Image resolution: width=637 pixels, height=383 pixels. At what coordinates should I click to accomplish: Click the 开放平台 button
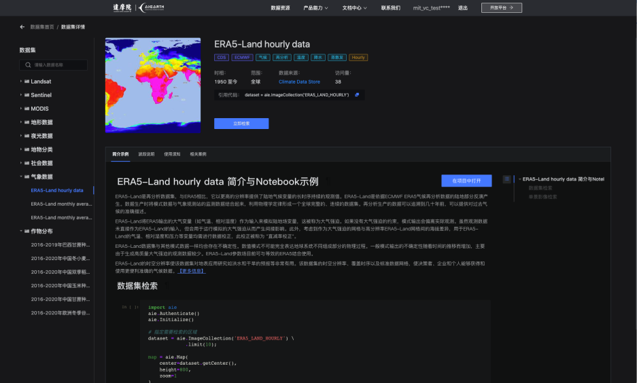click(x=501, y=7)
